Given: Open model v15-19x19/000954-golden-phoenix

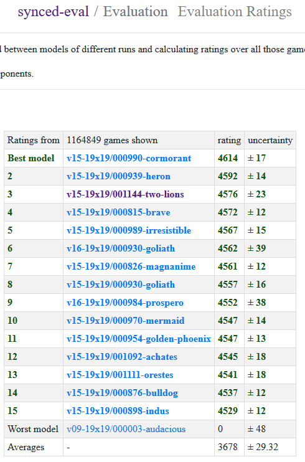Looking at the screenshot, I should coord(139,339).
